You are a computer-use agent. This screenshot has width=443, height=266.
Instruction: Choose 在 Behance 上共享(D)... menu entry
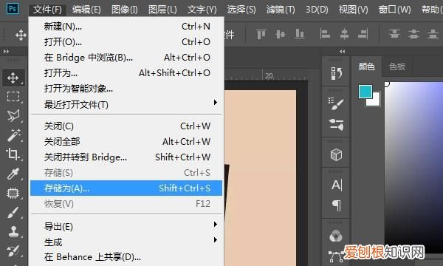click(x=126, y=257)
